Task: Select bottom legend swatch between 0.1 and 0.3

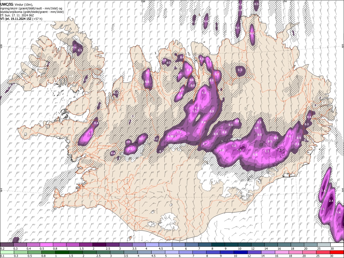Action: [x=7, y=252]
